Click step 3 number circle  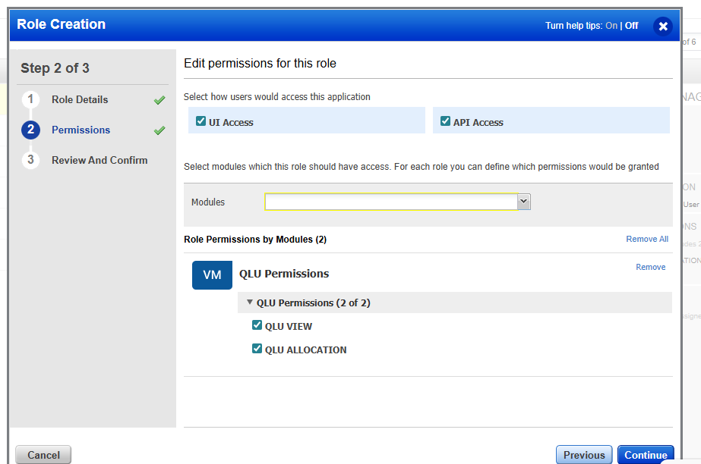(30, 160)
